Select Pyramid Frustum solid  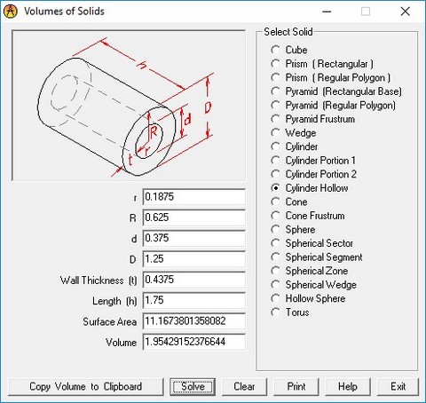(x=312, y=119)
